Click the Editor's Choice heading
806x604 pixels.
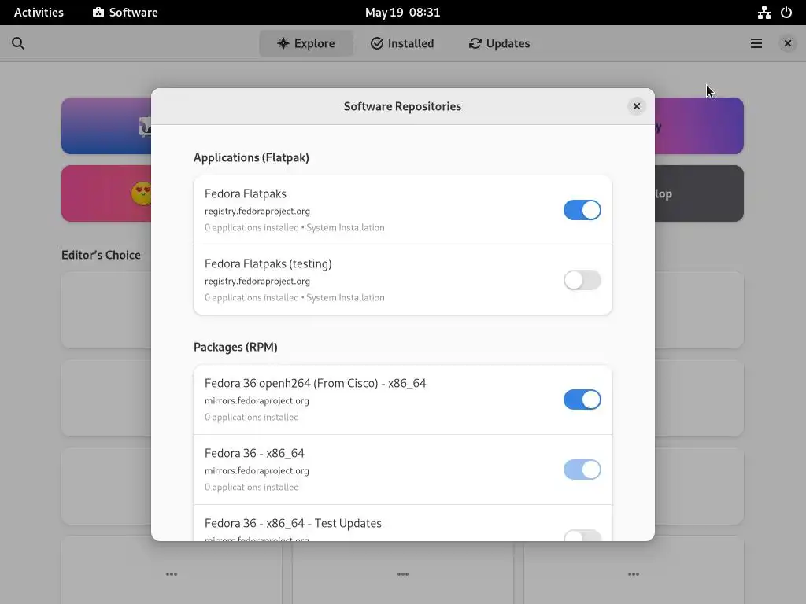point(101,256)
